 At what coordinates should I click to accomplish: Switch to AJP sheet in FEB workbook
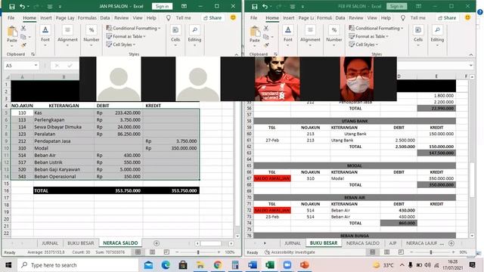[392, 243]
